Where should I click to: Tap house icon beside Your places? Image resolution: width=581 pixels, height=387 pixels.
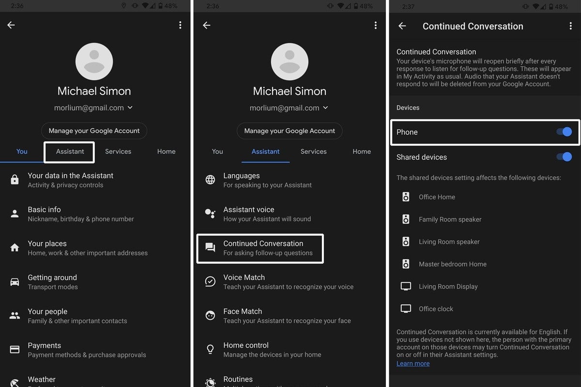click(15, 248)
